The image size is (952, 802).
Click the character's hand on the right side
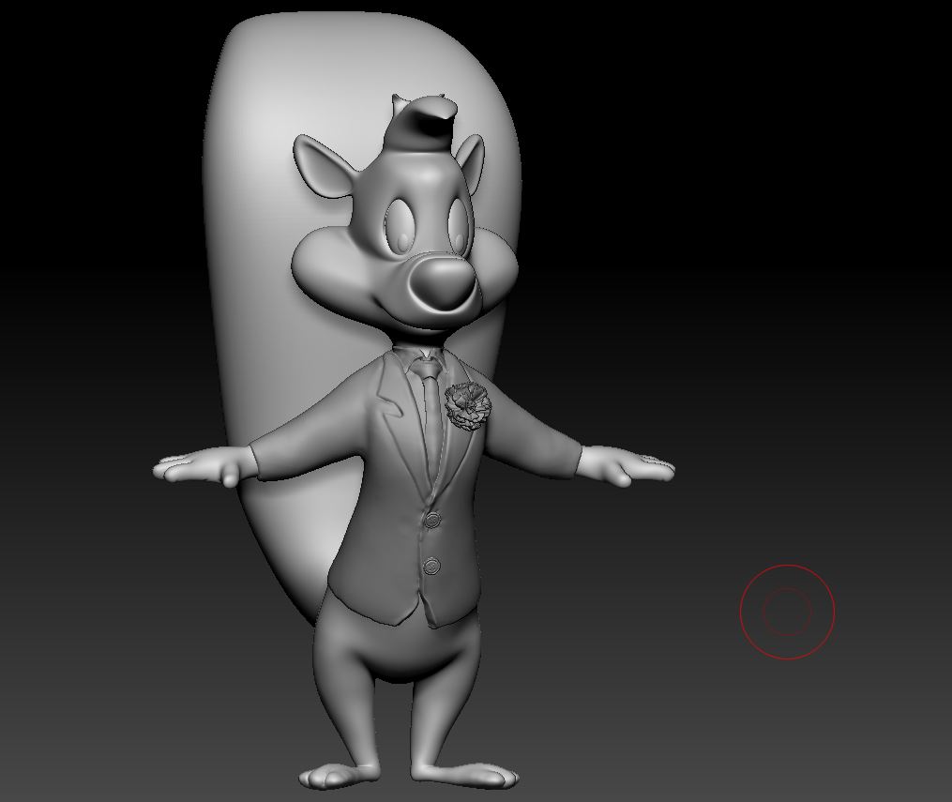626,465
